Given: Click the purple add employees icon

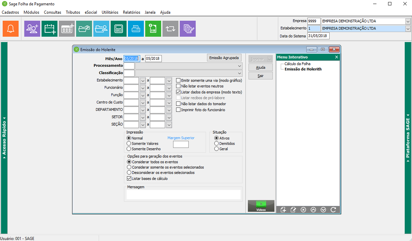Looking at the screenshot, I should [32, 29].
